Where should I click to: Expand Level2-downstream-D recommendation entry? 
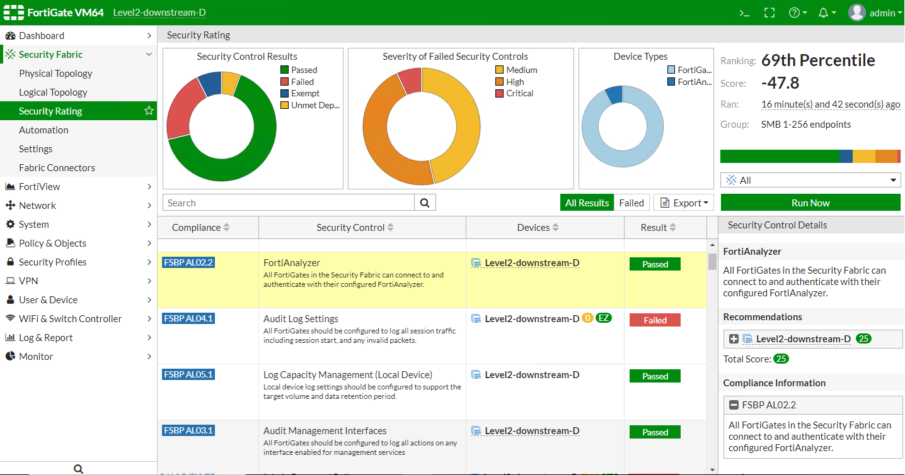coord(734,339)
